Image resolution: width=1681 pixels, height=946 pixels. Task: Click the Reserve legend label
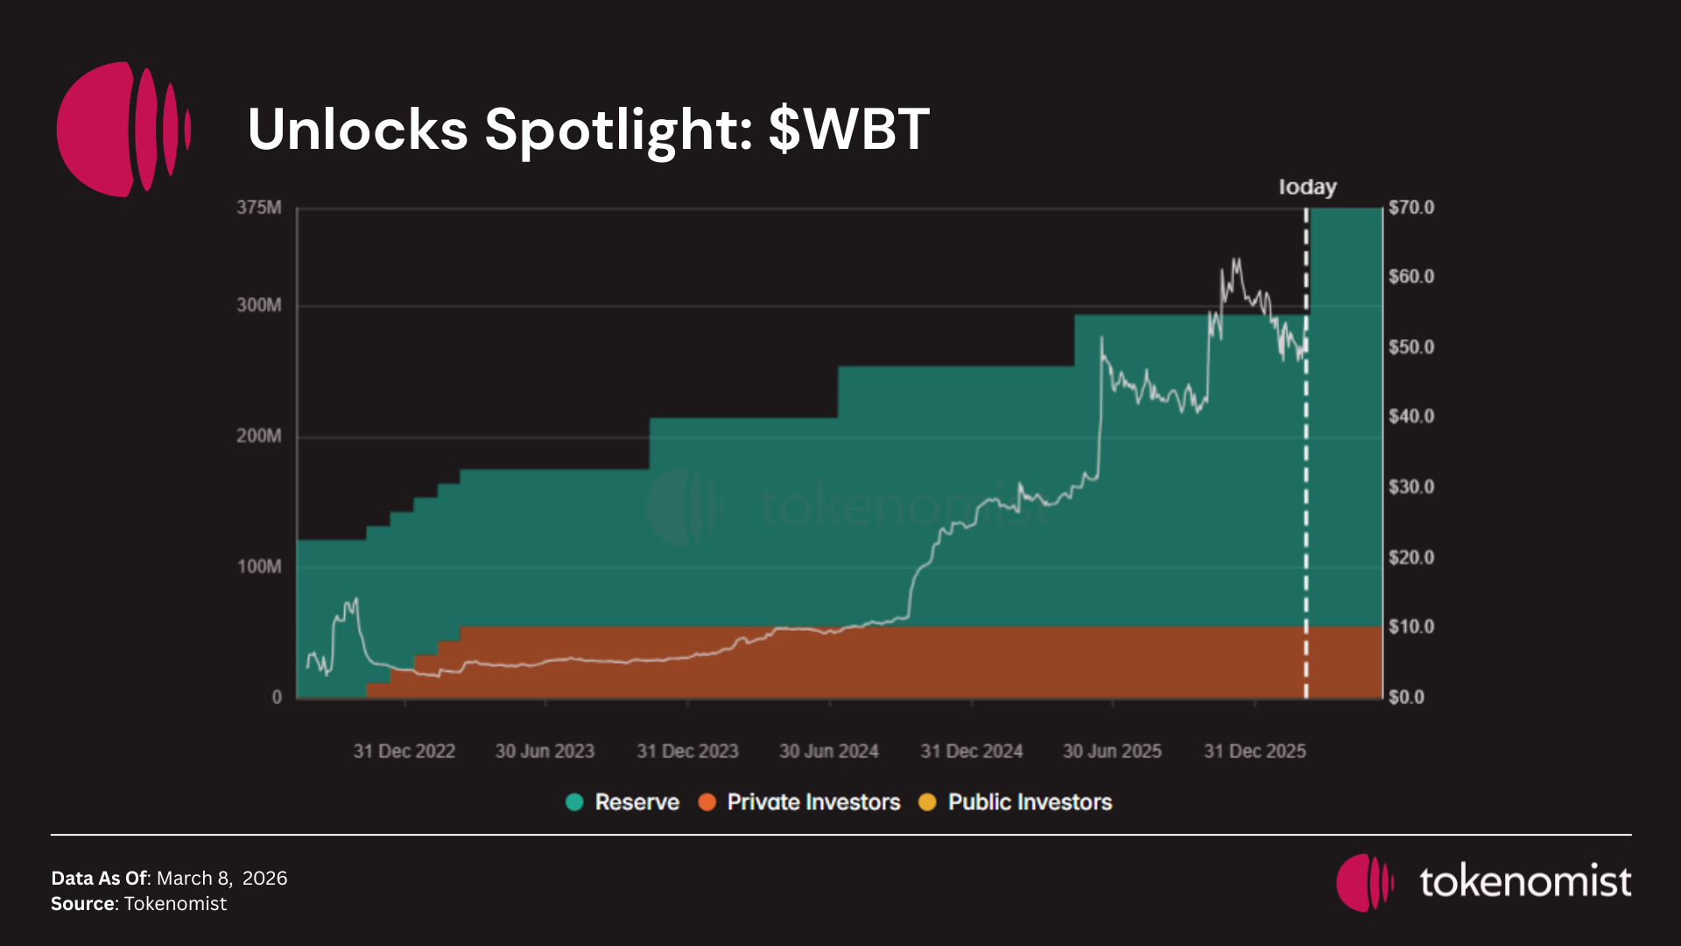point(637,802)
